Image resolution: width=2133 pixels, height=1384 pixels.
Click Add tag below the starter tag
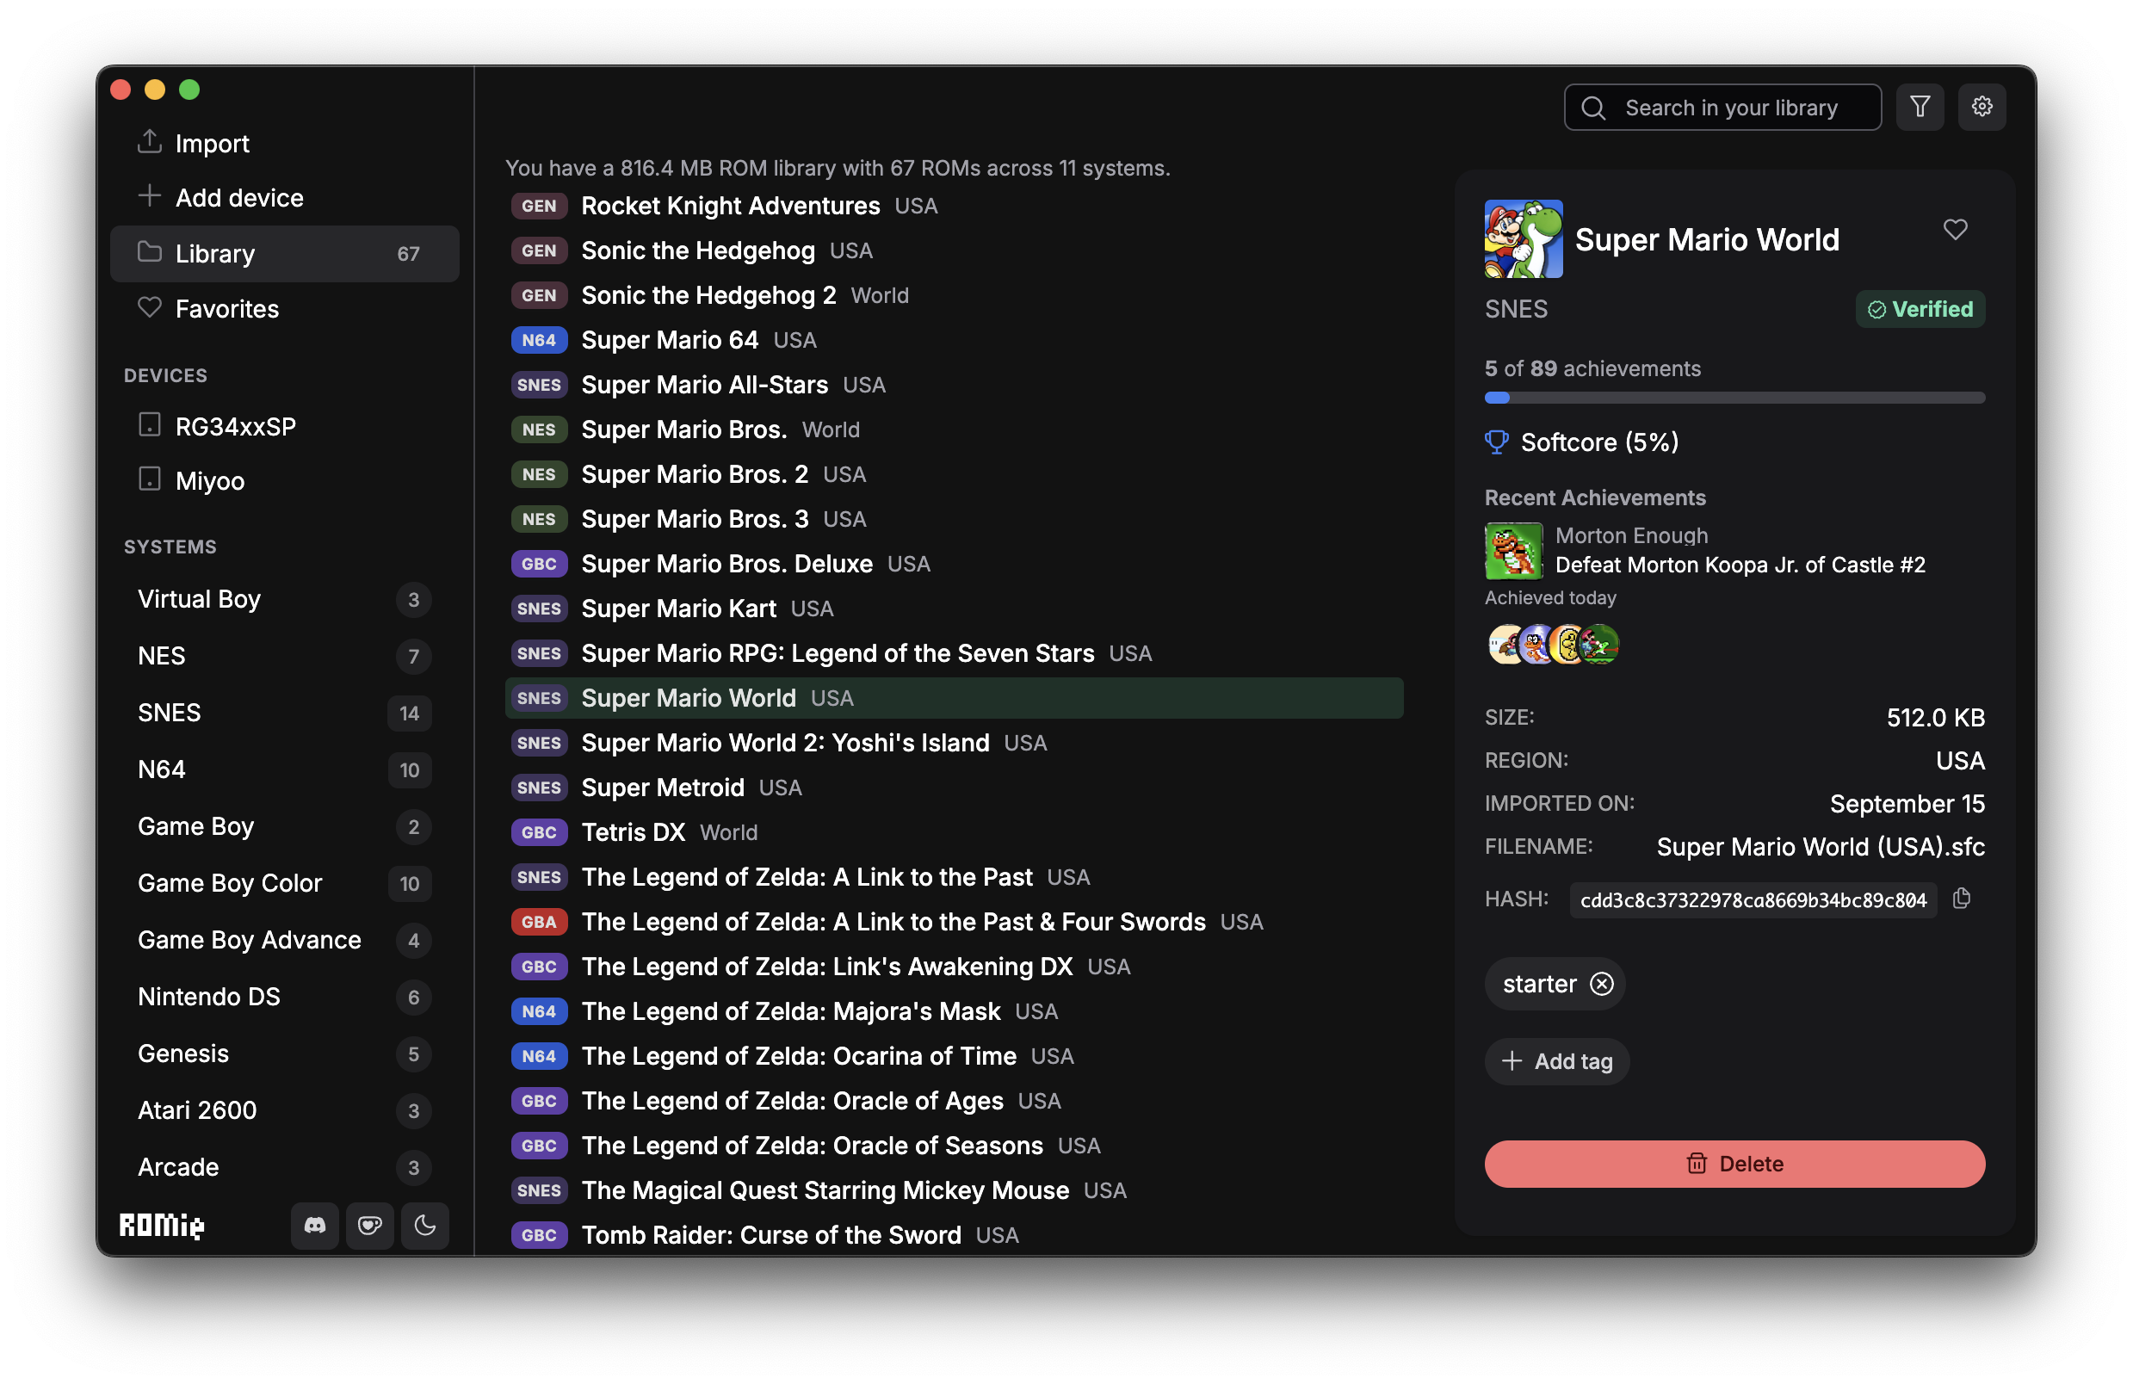coord(1557,1061)
